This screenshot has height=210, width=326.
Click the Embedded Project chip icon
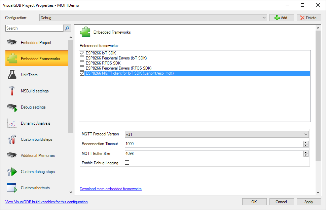(x=12, y=42)
